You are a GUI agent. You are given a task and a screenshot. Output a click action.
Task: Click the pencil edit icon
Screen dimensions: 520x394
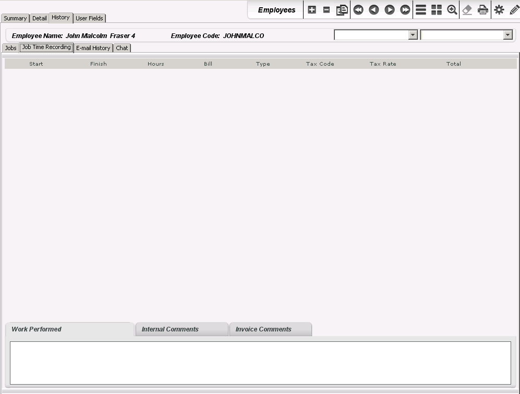(514, 10)
